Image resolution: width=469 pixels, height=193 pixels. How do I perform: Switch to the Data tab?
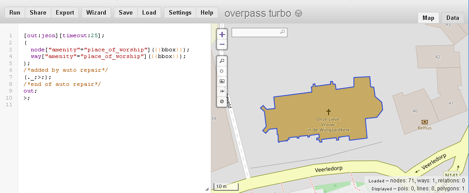(453, 18)
